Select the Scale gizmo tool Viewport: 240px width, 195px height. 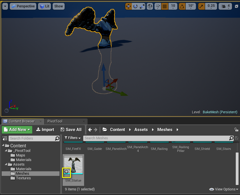pos(142,6)
